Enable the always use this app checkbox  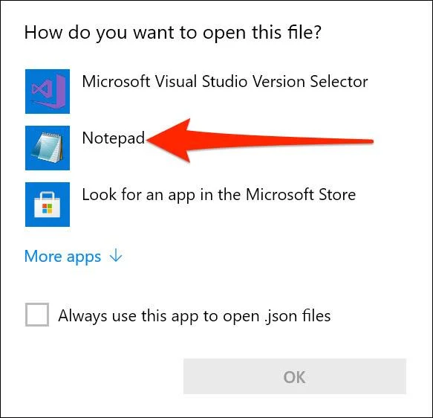[x=37, y=315]
